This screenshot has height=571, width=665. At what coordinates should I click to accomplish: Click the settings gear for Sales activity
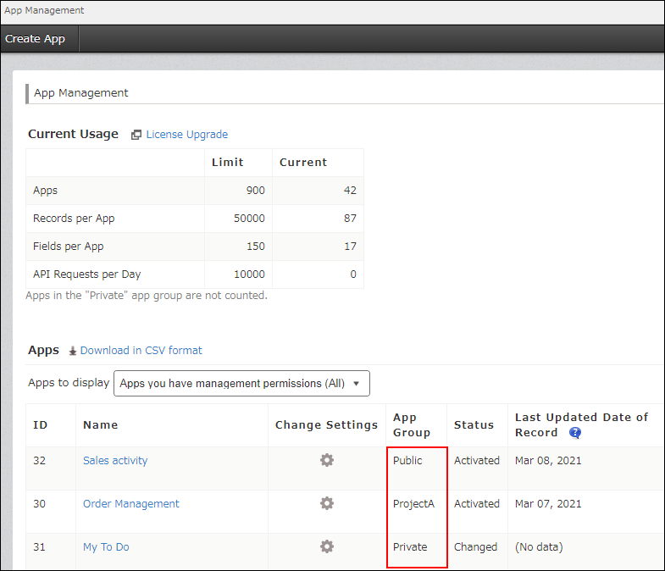(327, 460)
